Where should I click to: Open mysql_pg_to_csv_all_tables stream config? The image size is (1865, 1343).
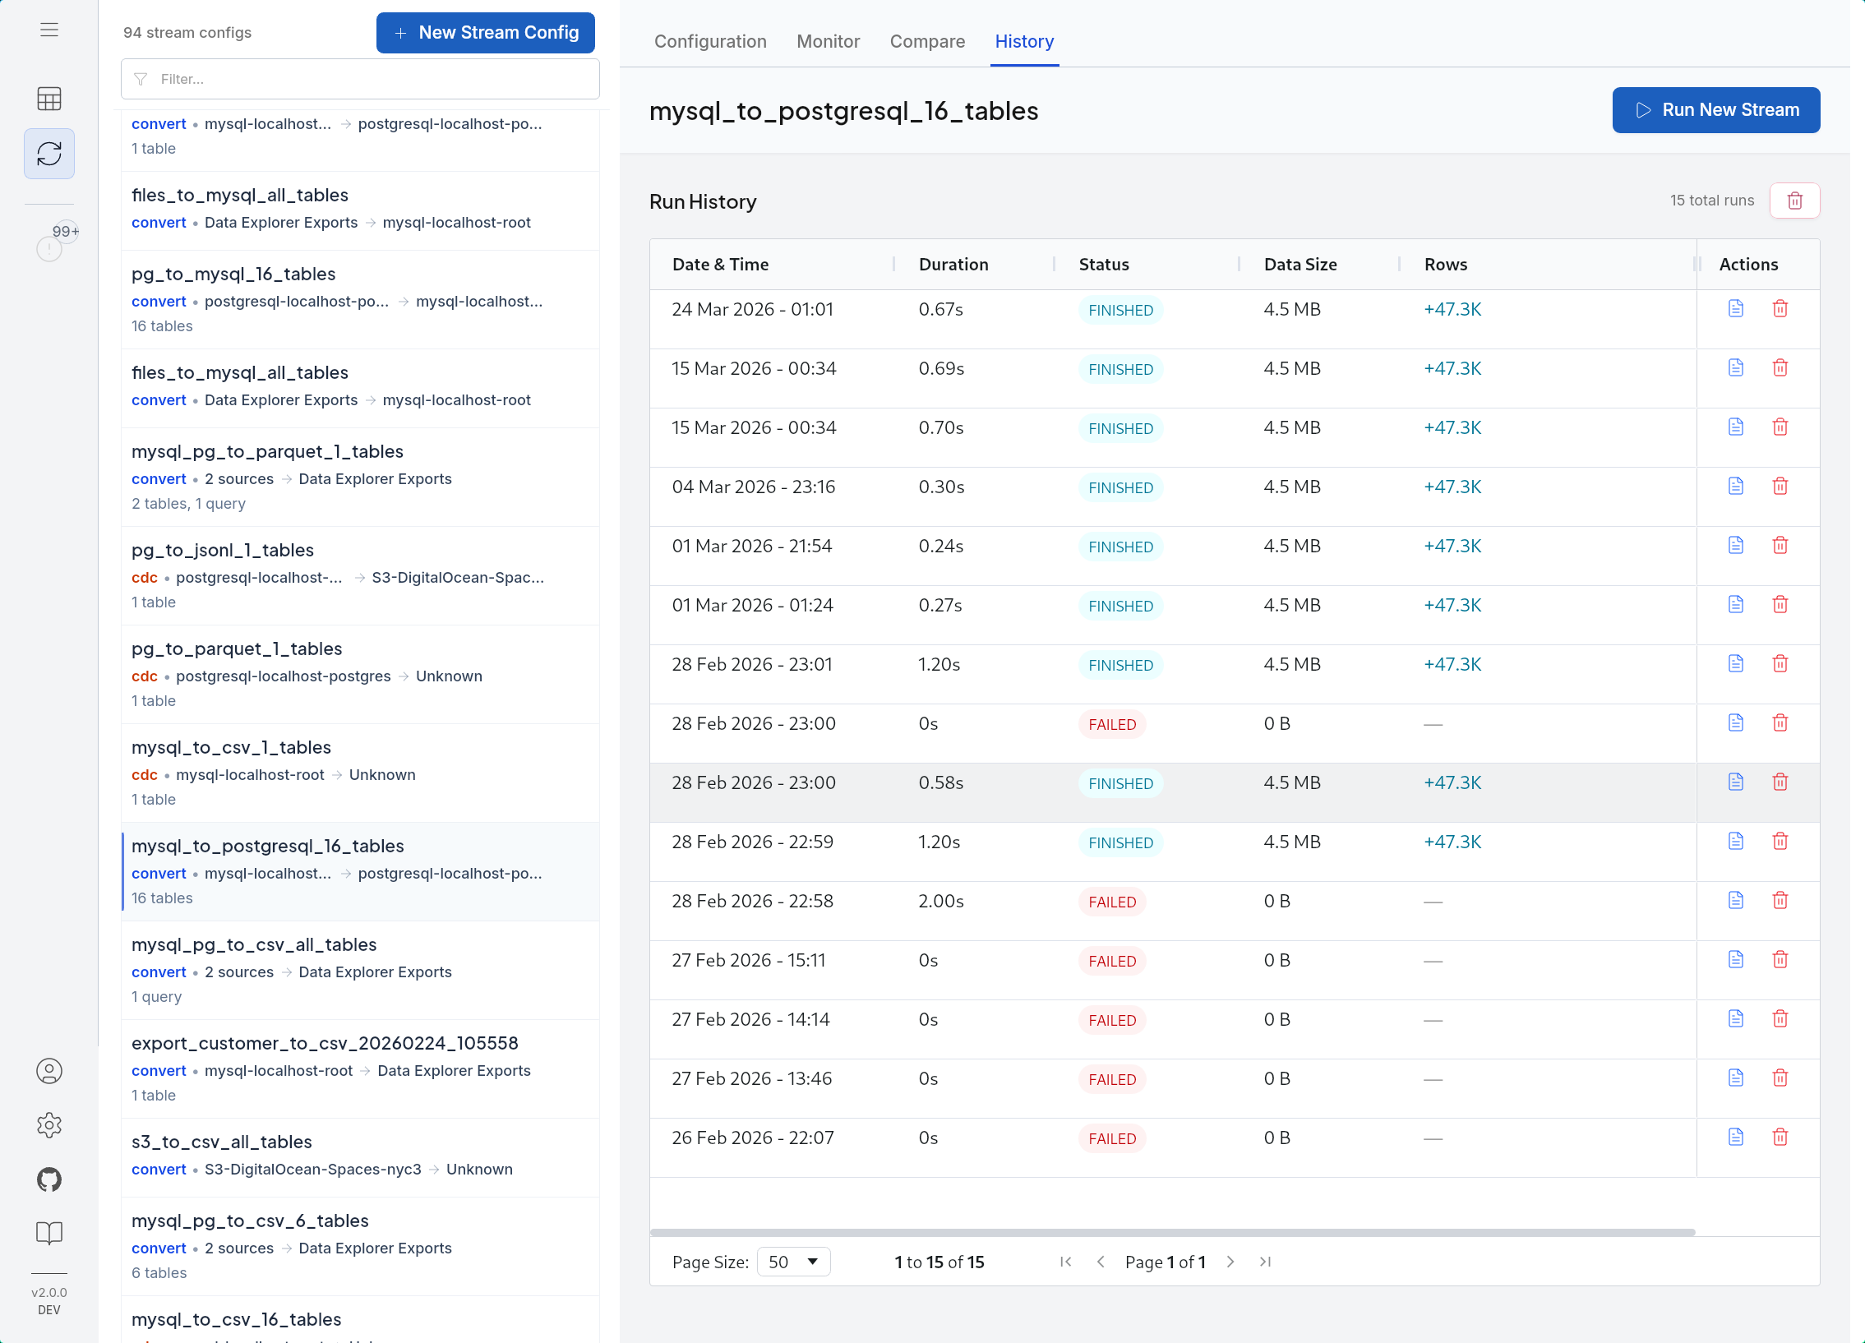click(x=360, y=971)
